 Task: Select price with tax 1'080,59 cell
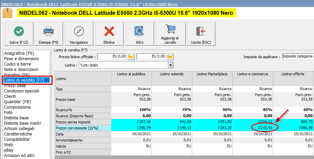point(293,128)
